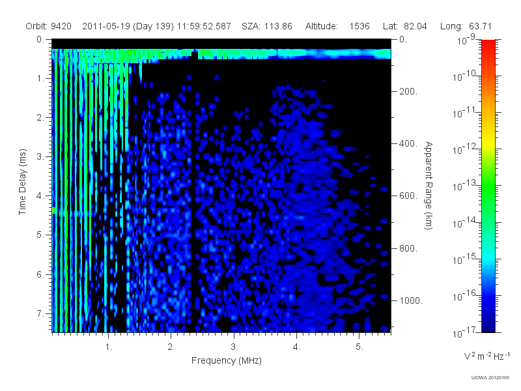Click the apparent range tick '400.'
This screenshot has height=391, width=521.
[408, 143]
